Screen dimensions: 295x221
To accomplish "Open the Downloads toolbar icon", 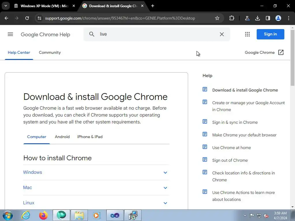I will (257, 18).
